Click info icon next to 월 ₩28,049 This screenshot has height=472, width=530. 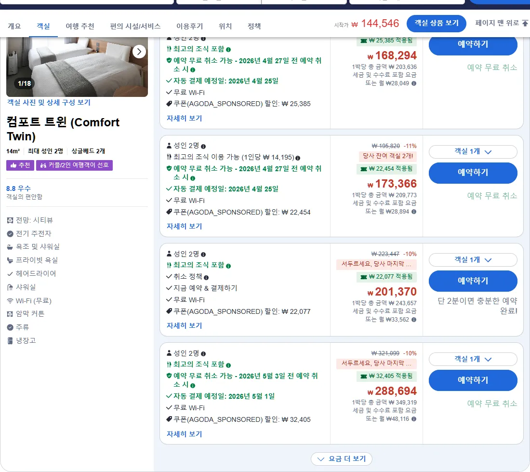coord(414,83)
